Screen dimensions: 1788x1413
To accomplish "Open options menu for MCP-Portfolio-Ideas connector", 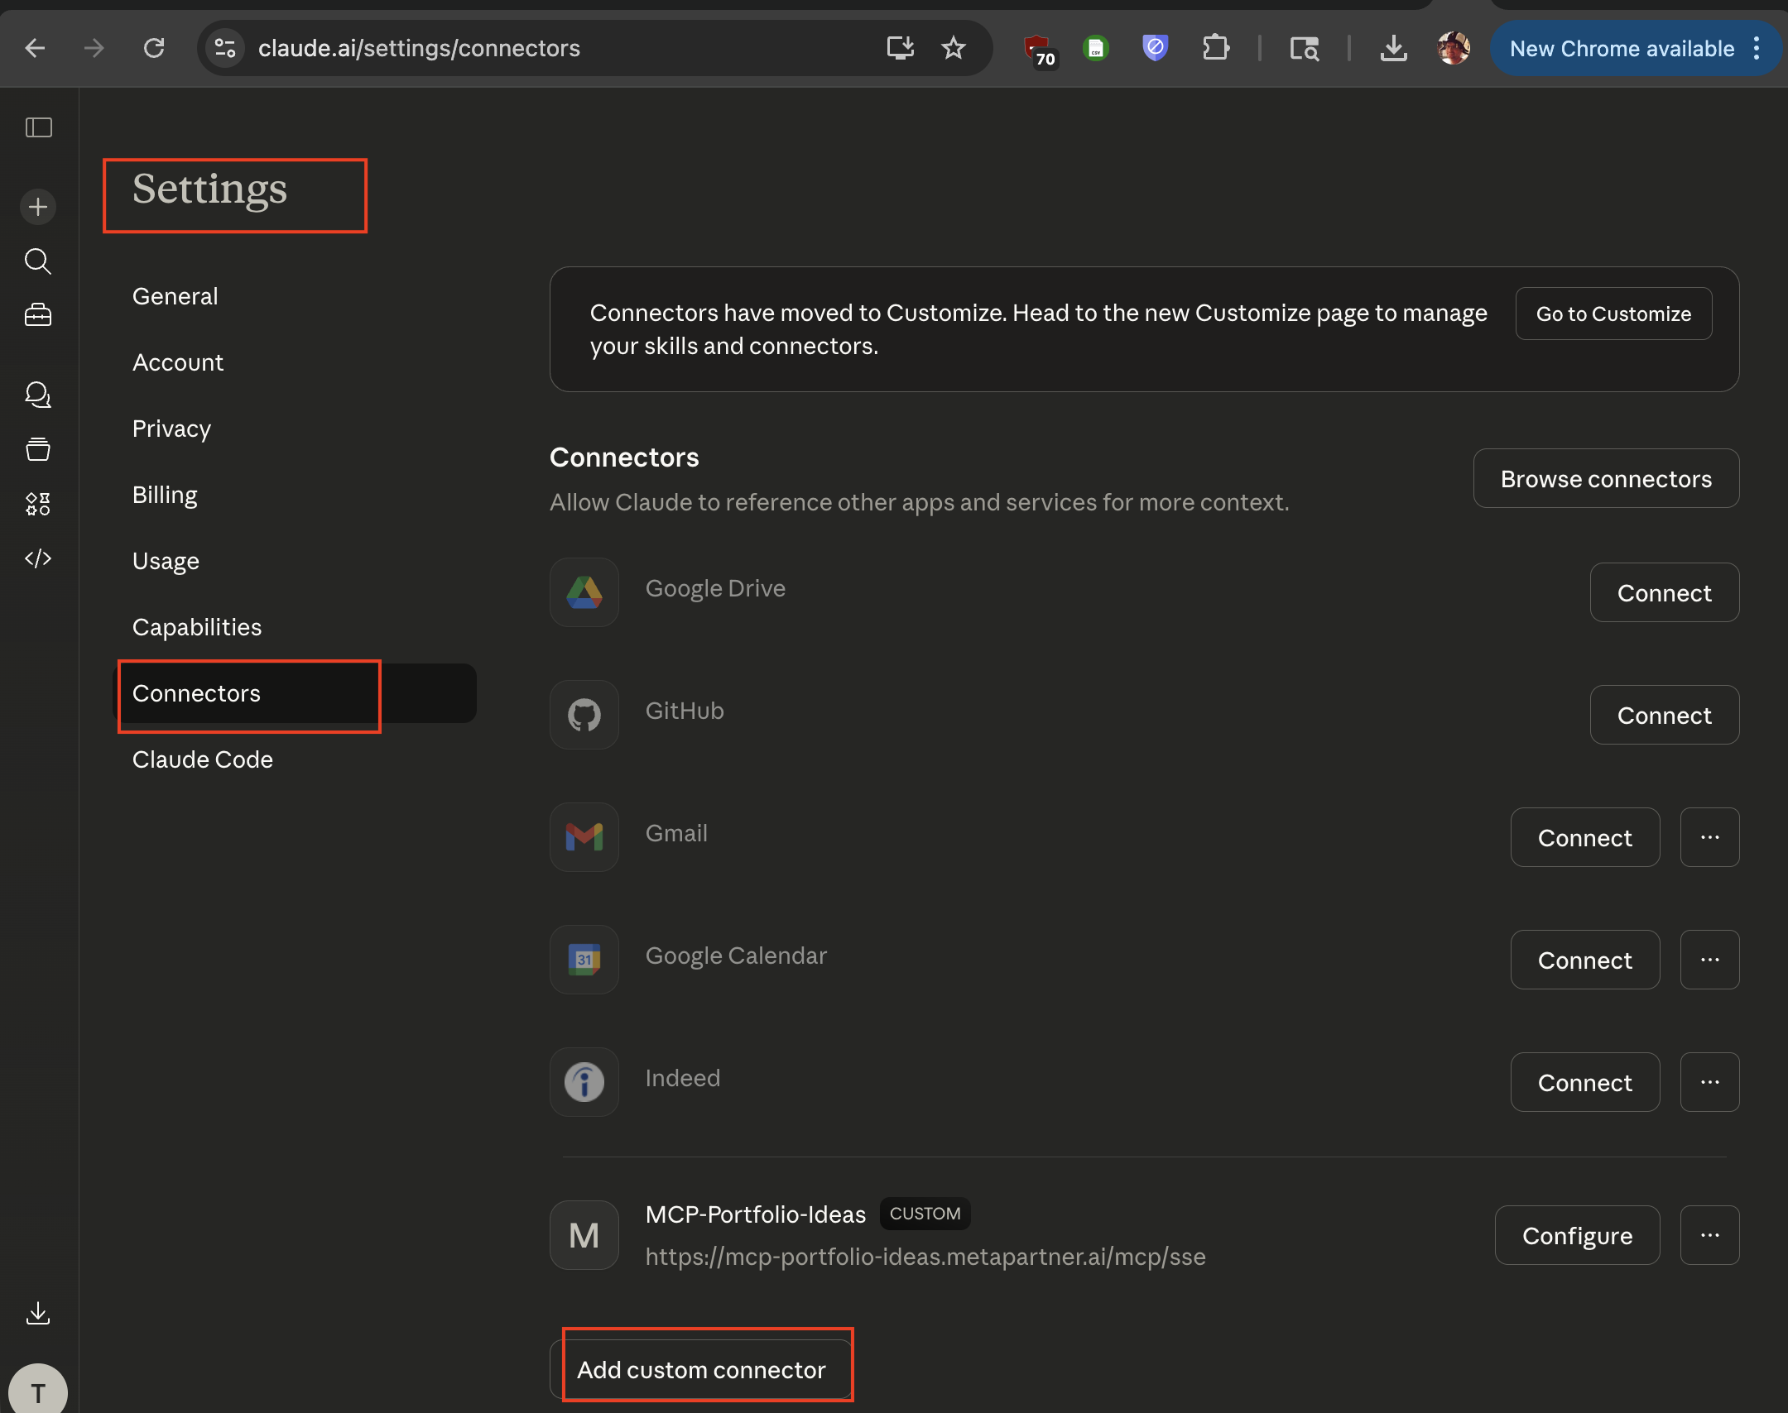I will [1709, 1235].
